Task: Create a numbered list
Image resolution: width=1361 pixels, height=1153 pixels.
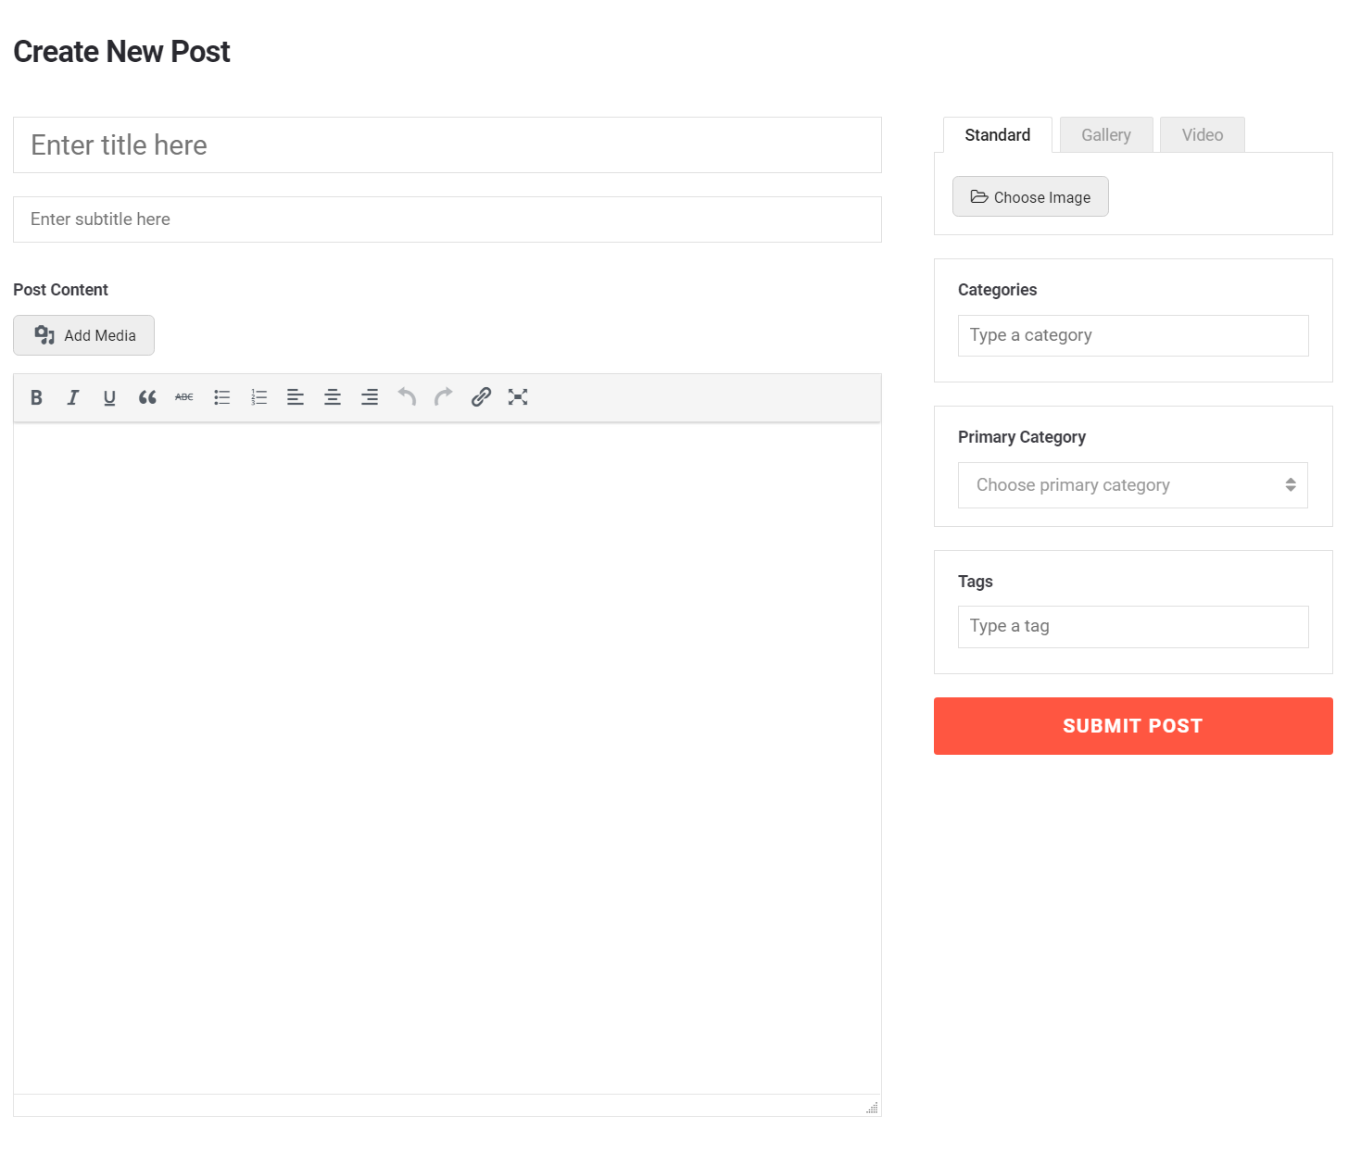Action: [258, 397]
